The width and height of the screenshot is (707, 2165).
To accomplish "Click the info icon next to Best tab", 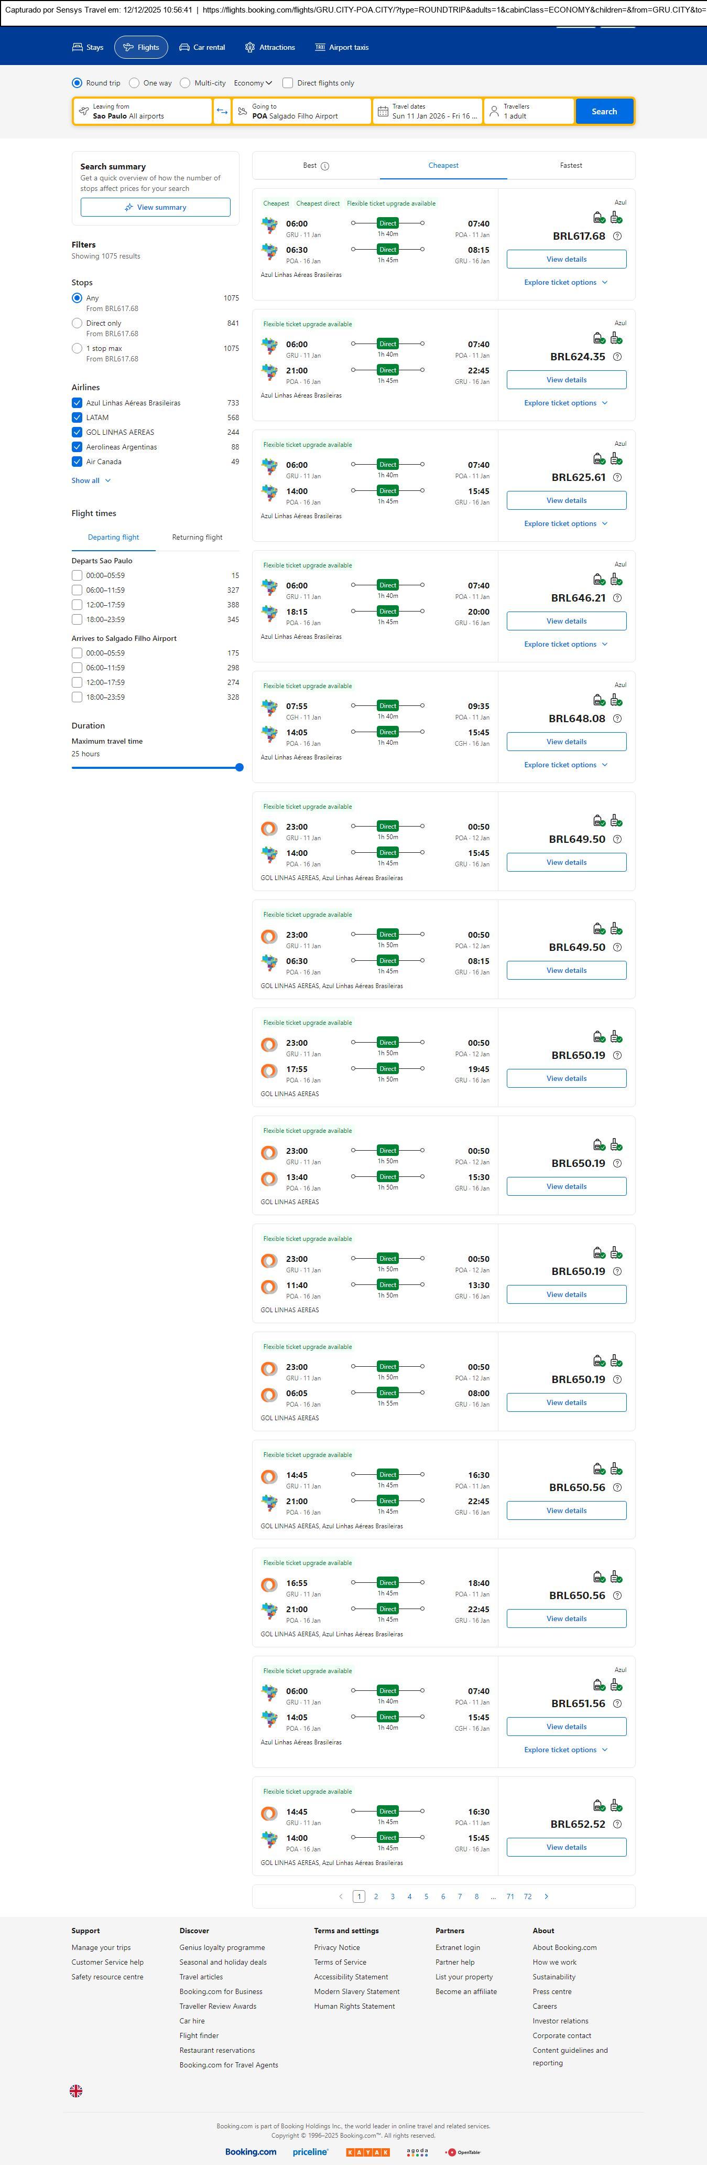I will [x=325, y=166].
